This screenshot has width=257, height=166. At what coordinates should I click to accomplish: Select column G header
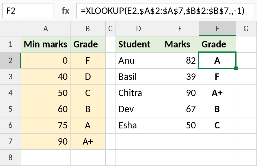click(x=247, y=29)
